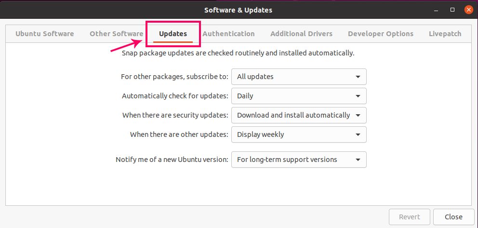The width and height of the screenshot is (478, 228).
Task: Select the Updates tab
Action: (x=173, y=34)
